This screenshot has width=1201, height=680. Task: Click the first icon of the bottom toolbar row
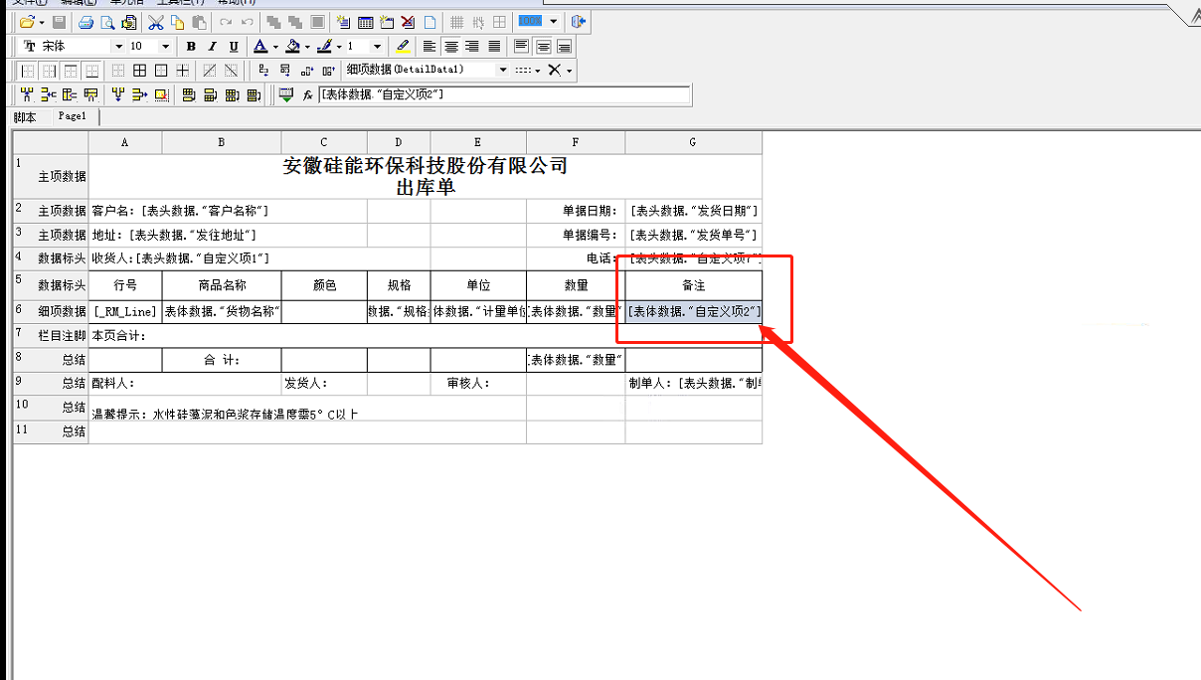click(27, 95)
